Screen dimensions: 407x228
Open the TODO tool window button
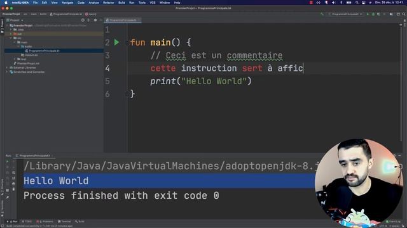[x=27, y=222]
